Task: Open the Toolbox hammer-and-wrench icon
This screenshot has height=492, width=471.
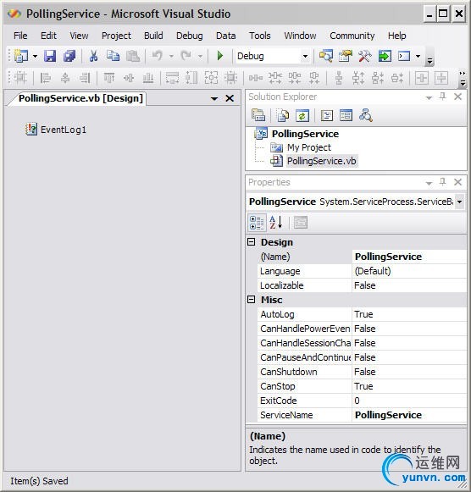Action: coord(364,56)
